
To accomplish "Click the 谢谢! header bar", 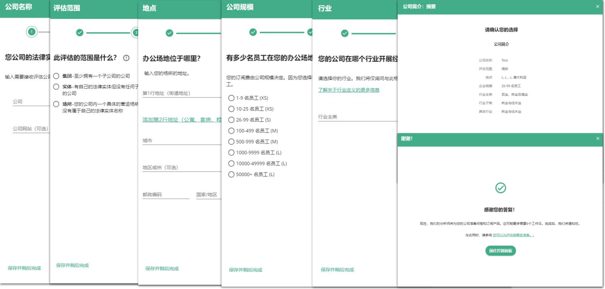I will (473, 138).
